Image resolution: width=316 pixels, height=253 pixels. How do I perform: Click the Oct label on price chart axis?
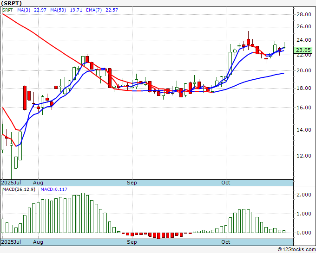pyautogui.click(x=225, y=183)
